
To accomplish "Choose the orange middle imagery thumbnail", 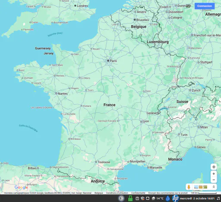I will point(200,187).
